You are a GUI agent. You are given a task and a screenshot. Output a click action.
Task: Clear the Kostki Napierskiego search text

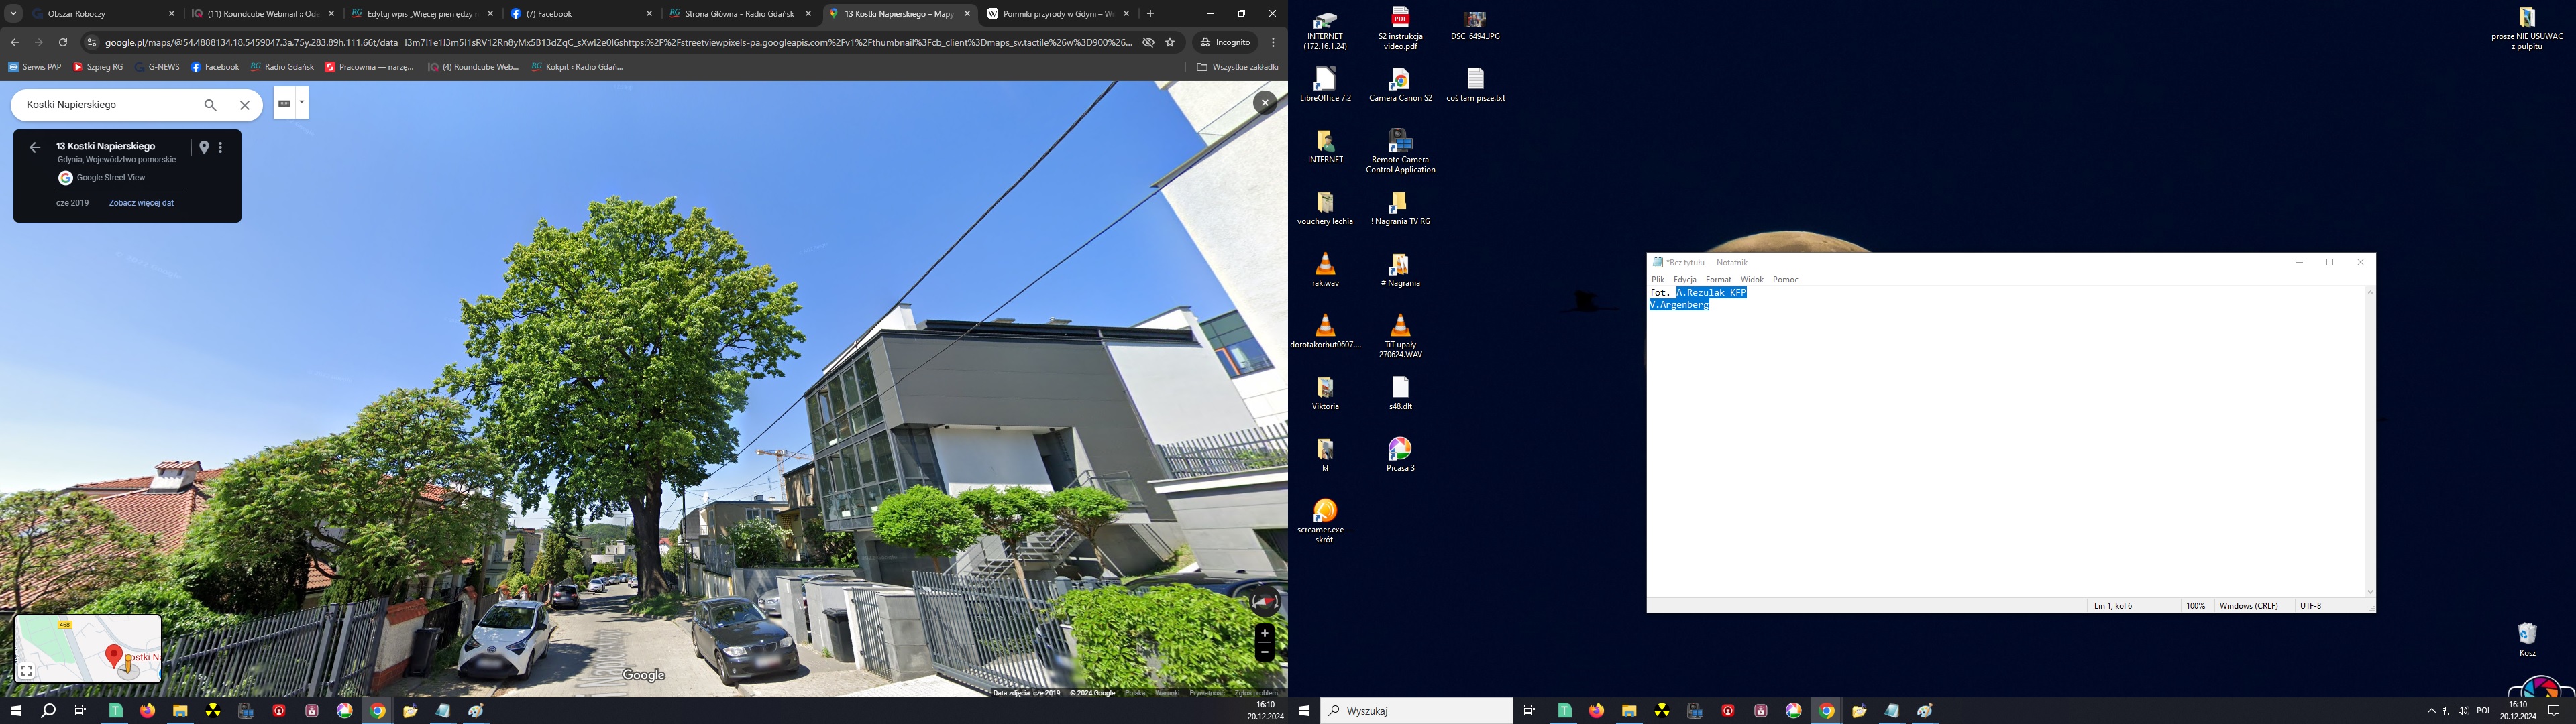pyautogui.click(x=244, y=105)
